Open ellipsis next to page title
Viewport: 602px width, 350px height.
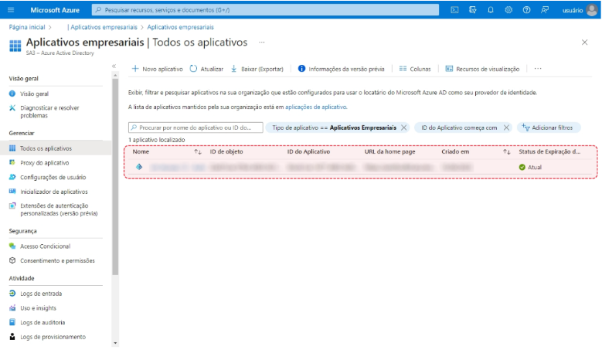[x=262, y=42]
